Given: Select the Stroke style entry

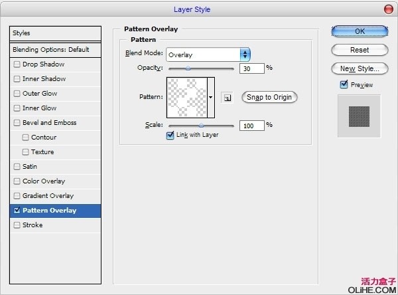Looking at the screenshot, I should click(x=33, y=225).
